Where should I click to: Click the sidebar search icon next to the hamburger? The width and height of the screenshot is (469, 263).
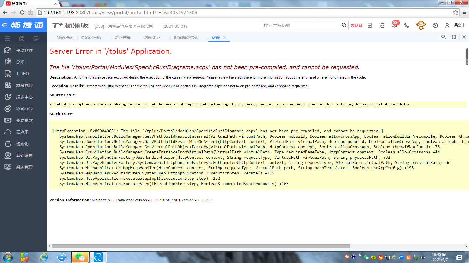tap(22, 39)
